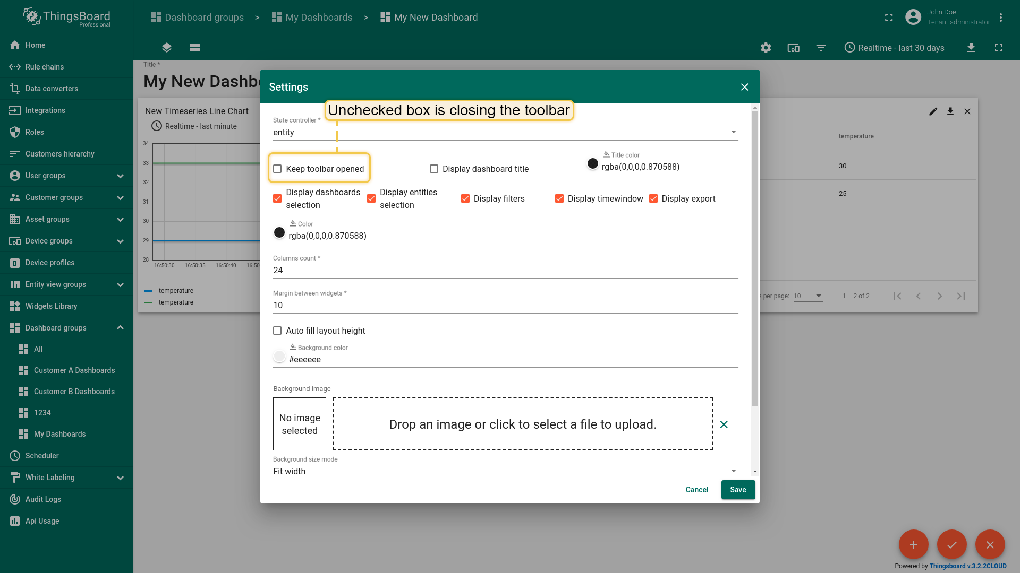Expand Device groups in sidebar
Viewport: 1020px width, 573px height.
point(120,241)
